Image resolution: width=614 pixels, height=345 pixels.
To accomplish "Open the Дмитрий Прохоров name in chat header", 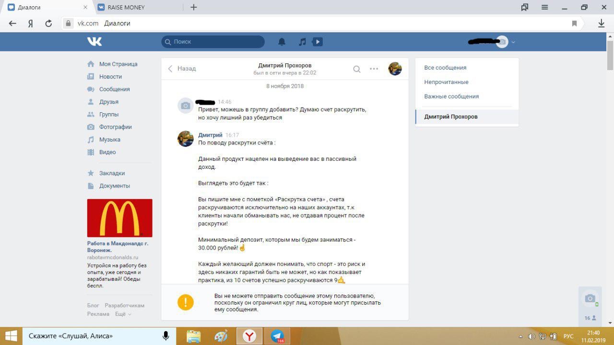I will click(x=285, y=65).
